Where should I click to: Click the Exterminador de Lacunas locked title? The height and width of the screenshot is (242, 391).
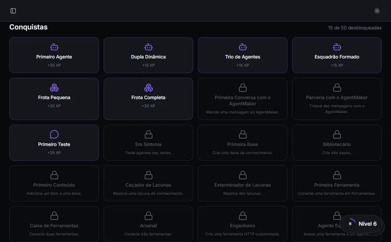pyautogui.click(x=243, y=185)
